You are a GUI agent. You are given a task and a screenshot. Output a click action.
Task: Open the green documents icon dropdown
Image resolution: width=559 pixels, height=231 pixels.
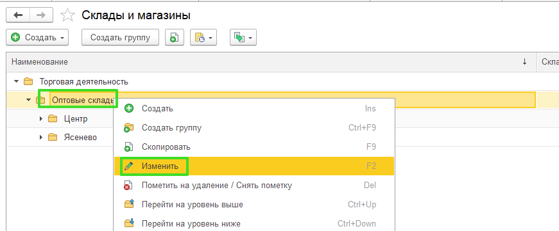click(x=243, y=37)
